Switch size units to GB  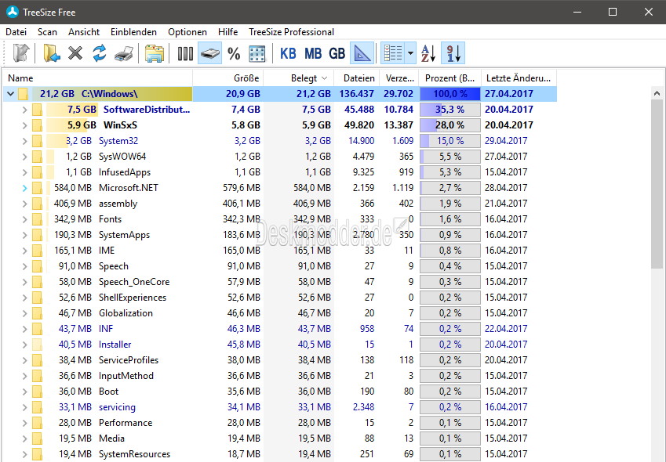pyautogui.click(x=337, y=53)
